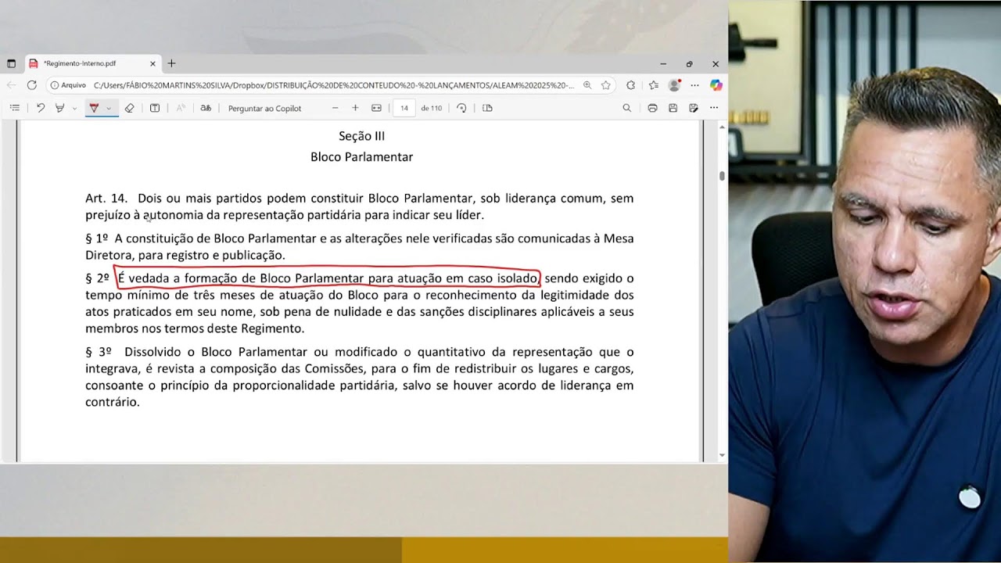Click the save as icon
This screenshot has width=1001, height=563.
pos(694,108)
